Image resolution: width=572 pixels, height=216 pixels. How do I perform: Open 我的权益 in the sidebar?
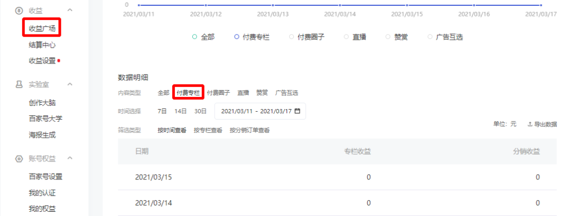[x=42, y=209]
